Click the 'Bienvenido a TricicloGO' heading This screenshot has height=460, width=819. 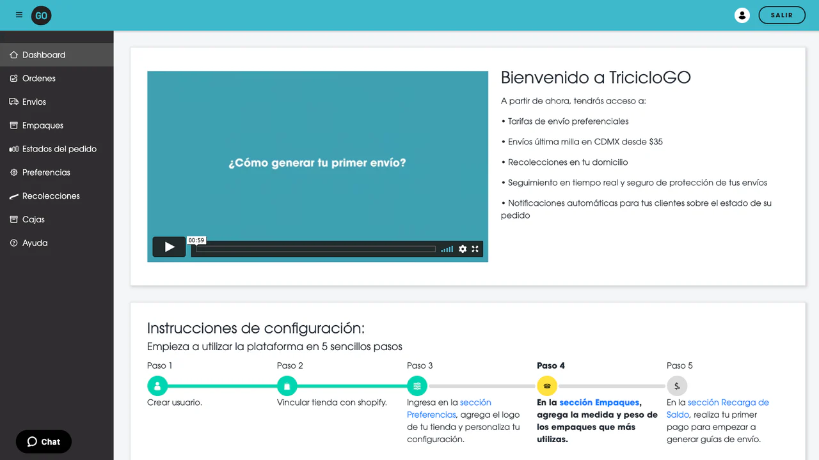[596, 78]
